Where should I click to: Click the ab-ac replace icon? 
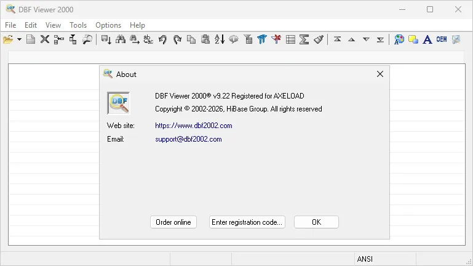(x=148, y=39)
